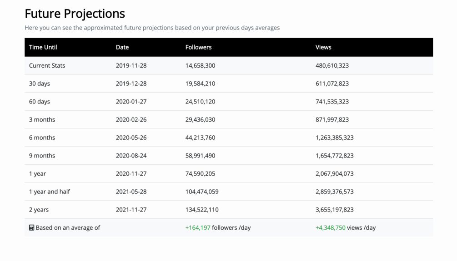Click the 'Followers' column header
Screen dimensions: 457x261
pyautogui.click(x=198, y=47)
